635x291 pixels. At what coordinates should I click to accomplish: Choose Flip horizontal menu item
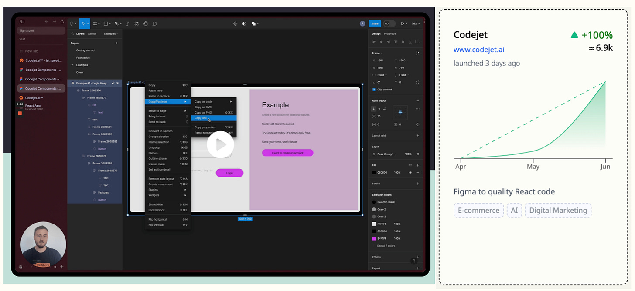coord(168,219)
